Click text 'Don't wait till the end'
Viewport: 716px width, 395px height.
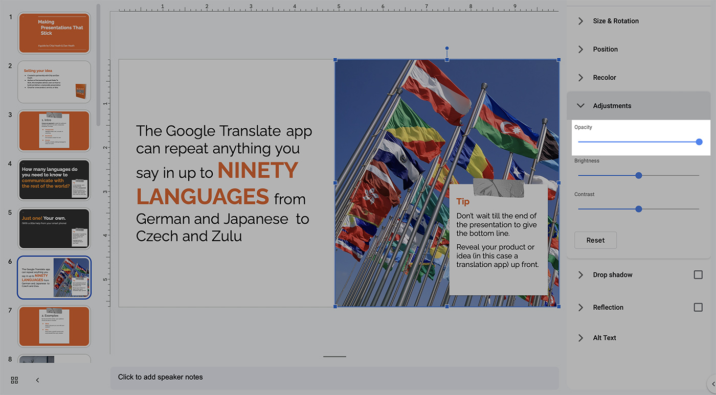click(497, 216)
